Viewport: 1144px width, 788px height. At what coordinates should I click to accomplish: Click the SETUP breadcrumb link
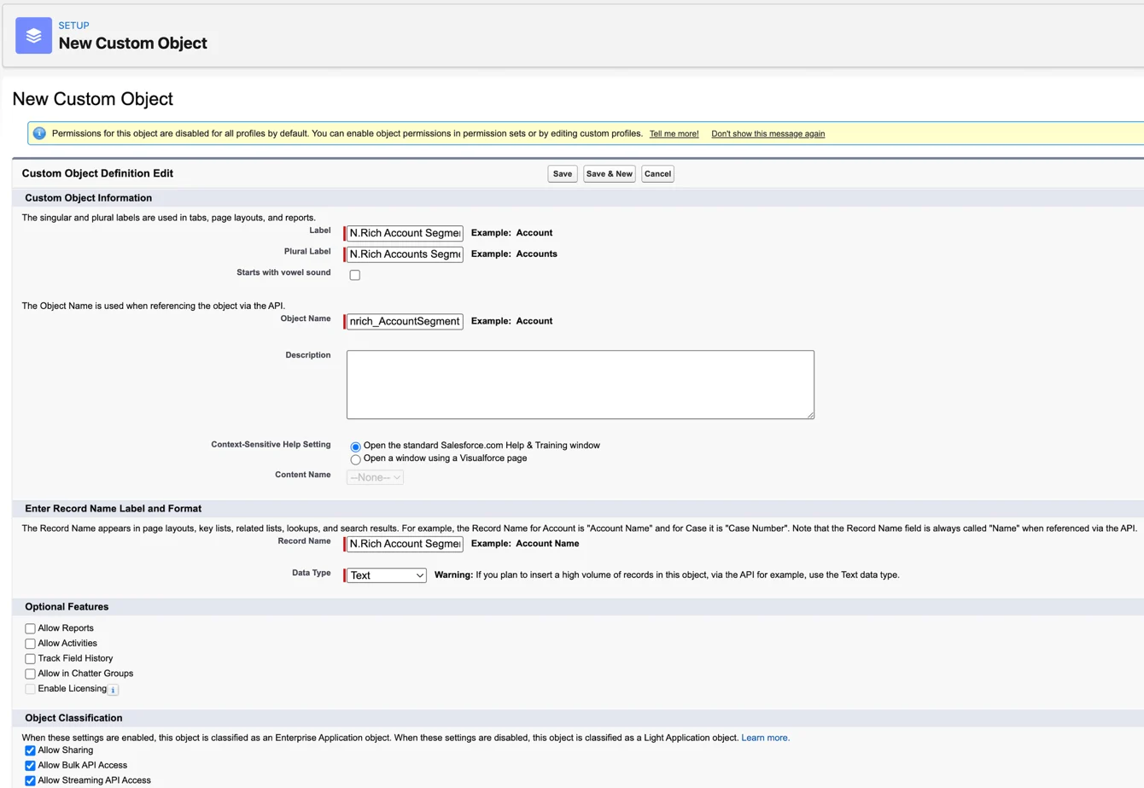point(73,26)
